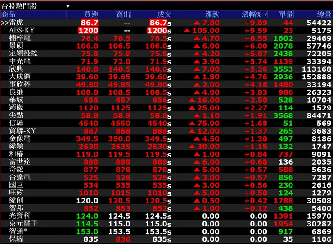Click 智通* trade price 153.5s

pos(158,232)
